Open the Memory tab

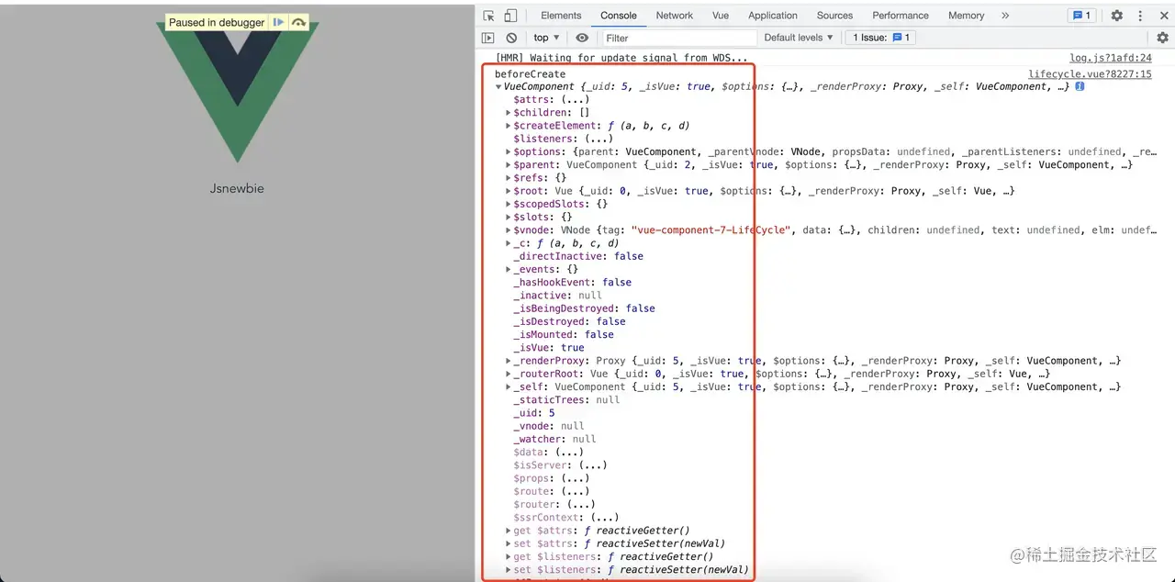(966, 16)
